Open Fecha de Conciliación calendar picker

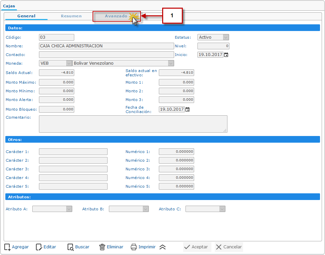tap(187, 109)
